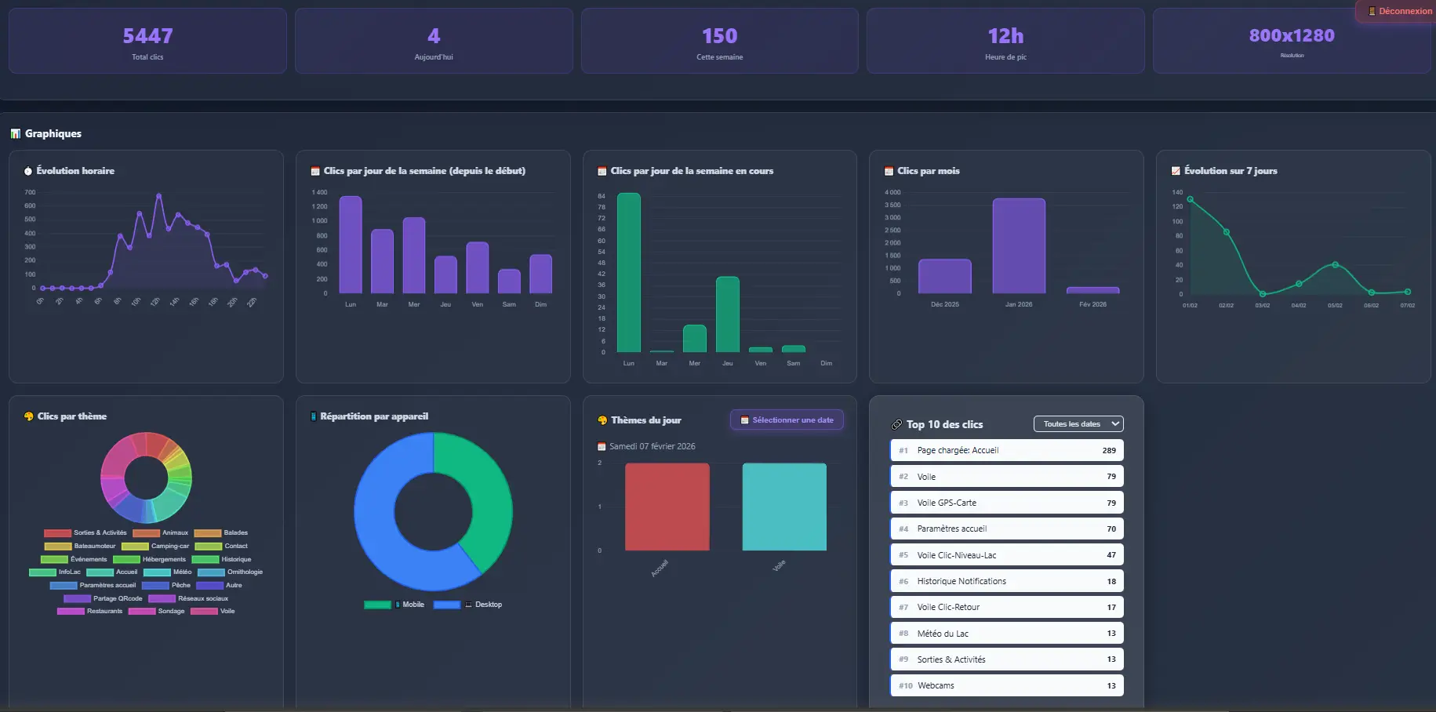Toggle the Mobile legend in the device chart
This screenshot has height=712, width=1436.
tap(394, 605)
